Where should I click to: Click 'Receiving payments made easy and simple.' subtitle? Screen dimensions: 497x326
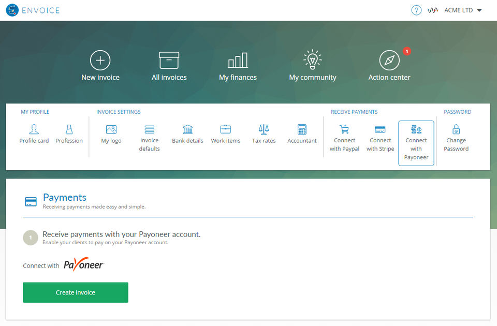(94, 206)
